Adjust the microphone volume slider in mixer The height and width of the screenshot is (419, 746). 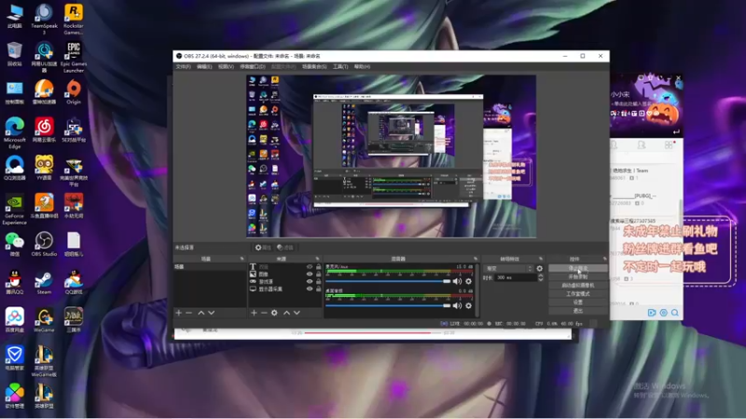(388, 281)
